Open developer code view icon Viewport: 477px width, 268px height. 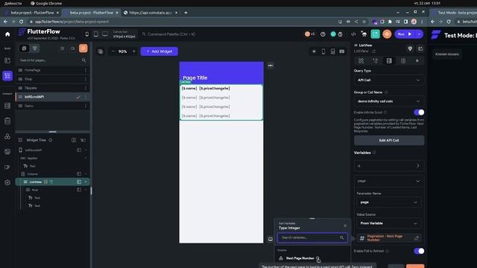pos(353,34)
